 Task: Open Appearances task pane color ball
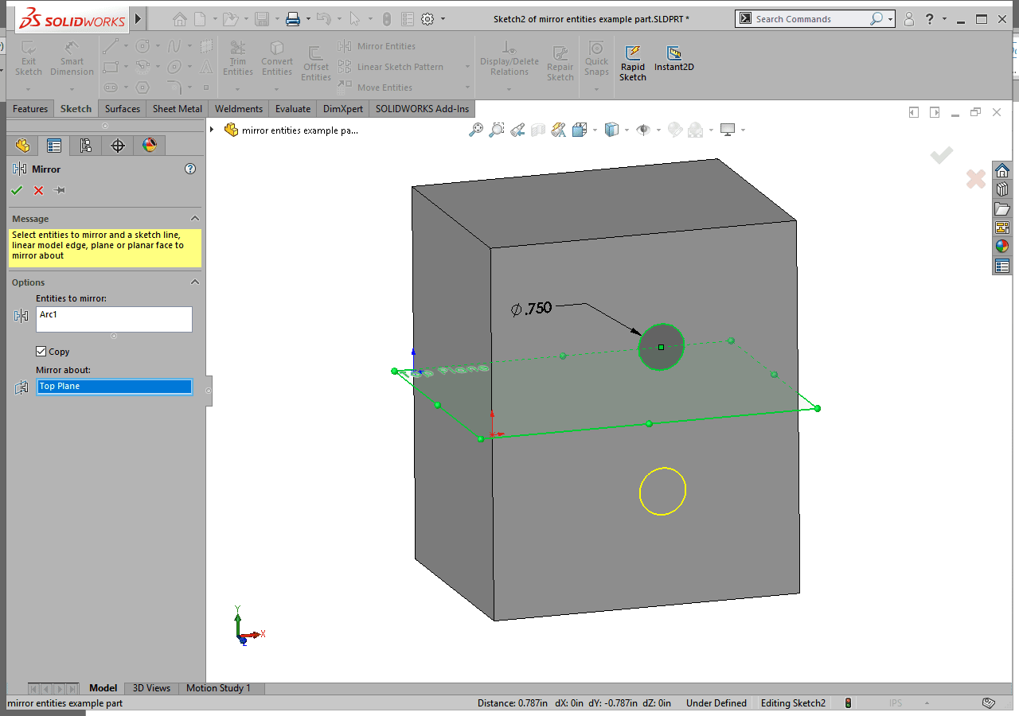(x=1002, y=247)
